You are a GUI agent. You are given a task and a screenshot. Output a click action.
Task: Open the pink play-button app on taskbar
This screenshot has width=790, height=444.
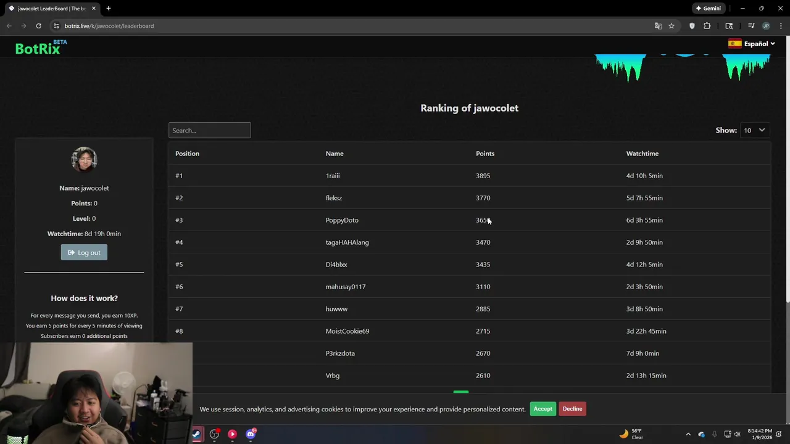(232, 434)
